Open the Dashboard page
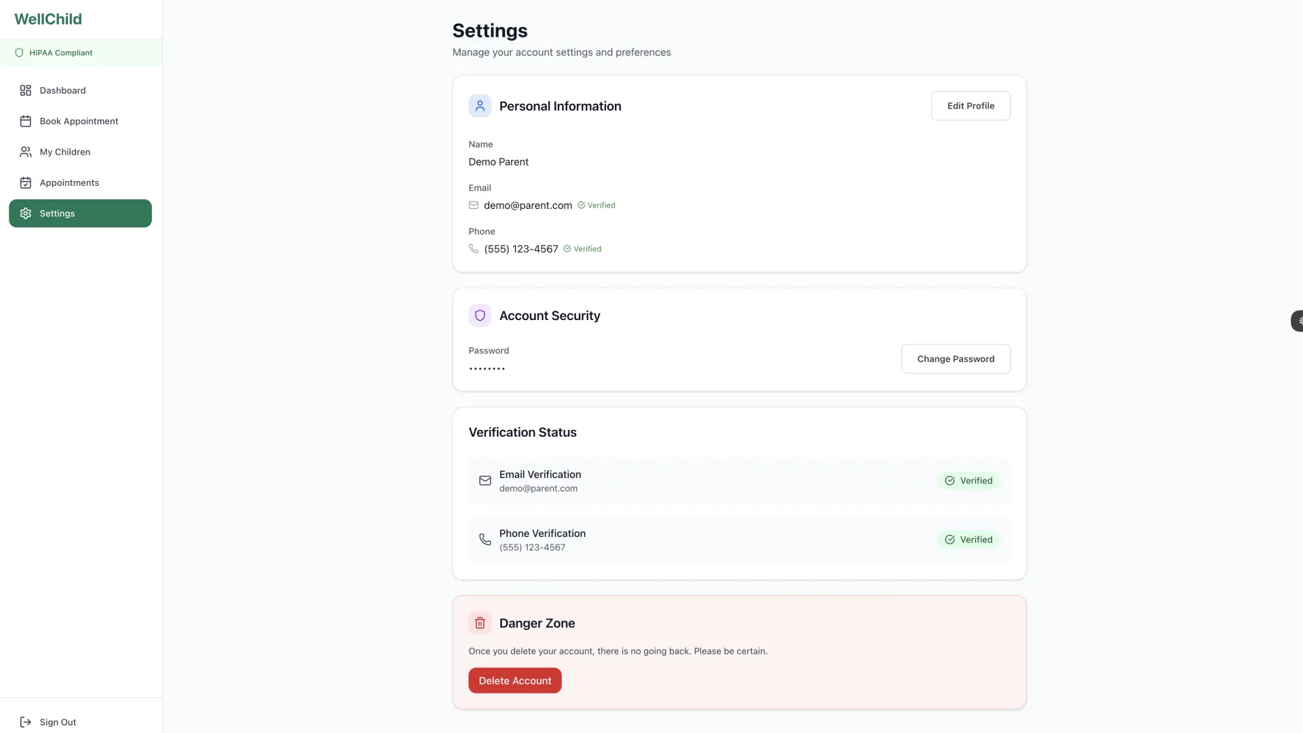 click(x=62, y=90)
